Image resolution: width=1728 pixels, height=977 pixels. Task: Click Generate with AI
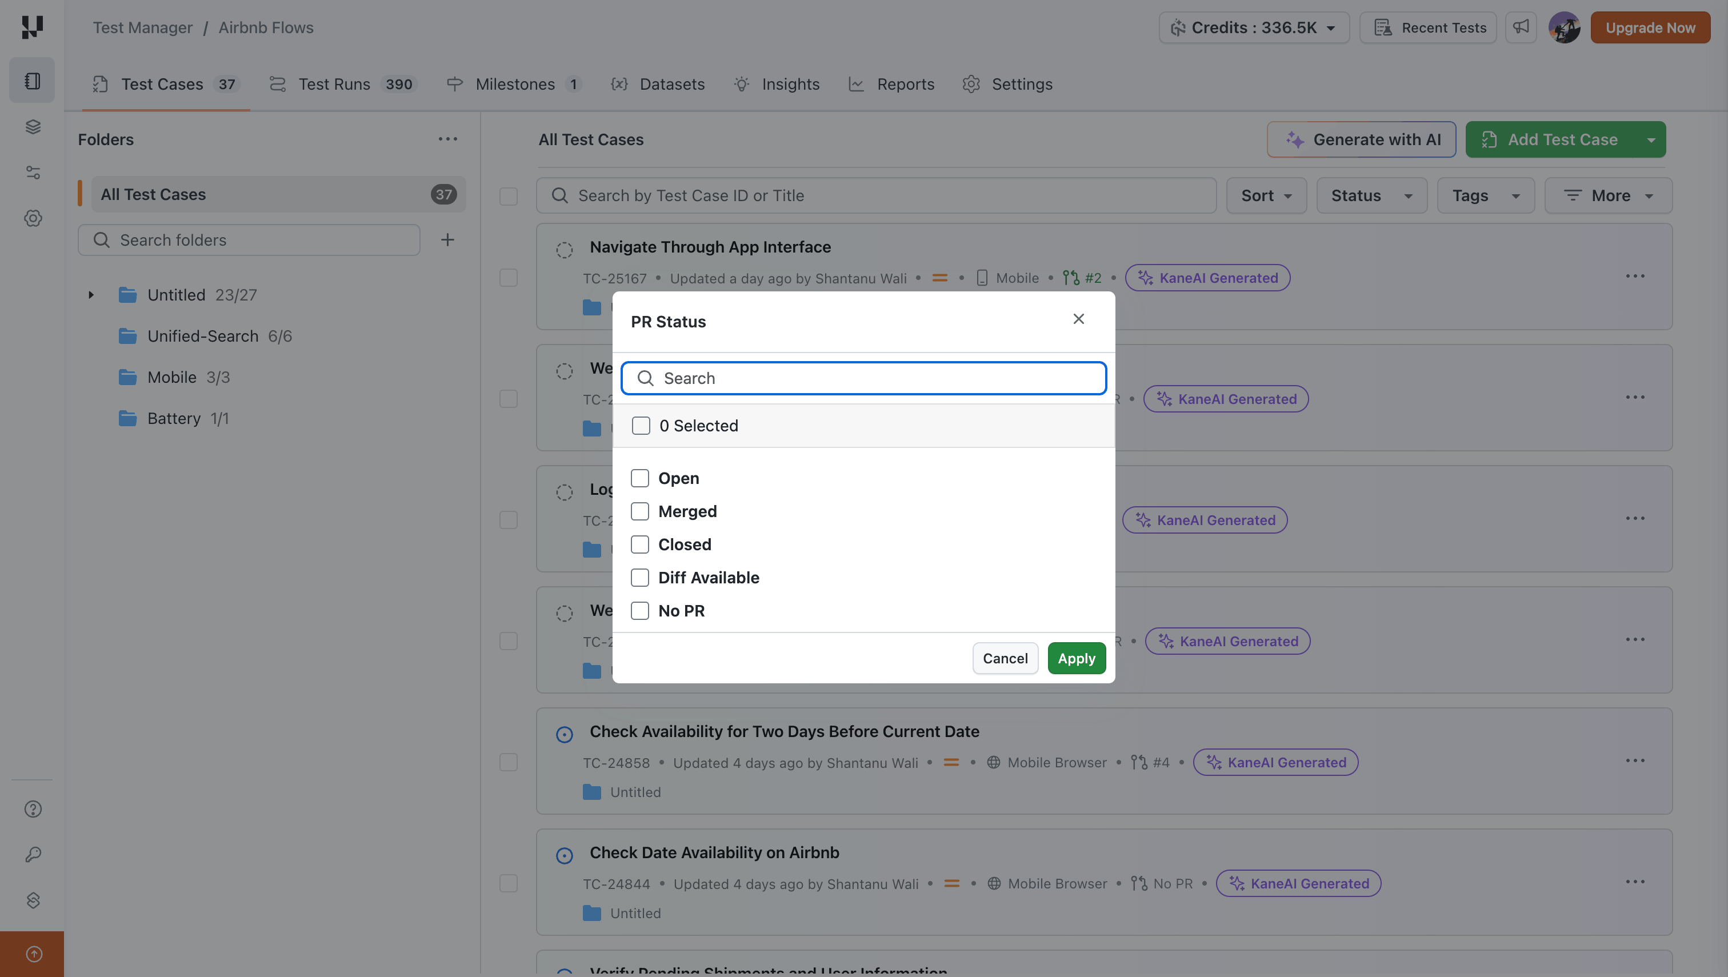coord(1361,139)
